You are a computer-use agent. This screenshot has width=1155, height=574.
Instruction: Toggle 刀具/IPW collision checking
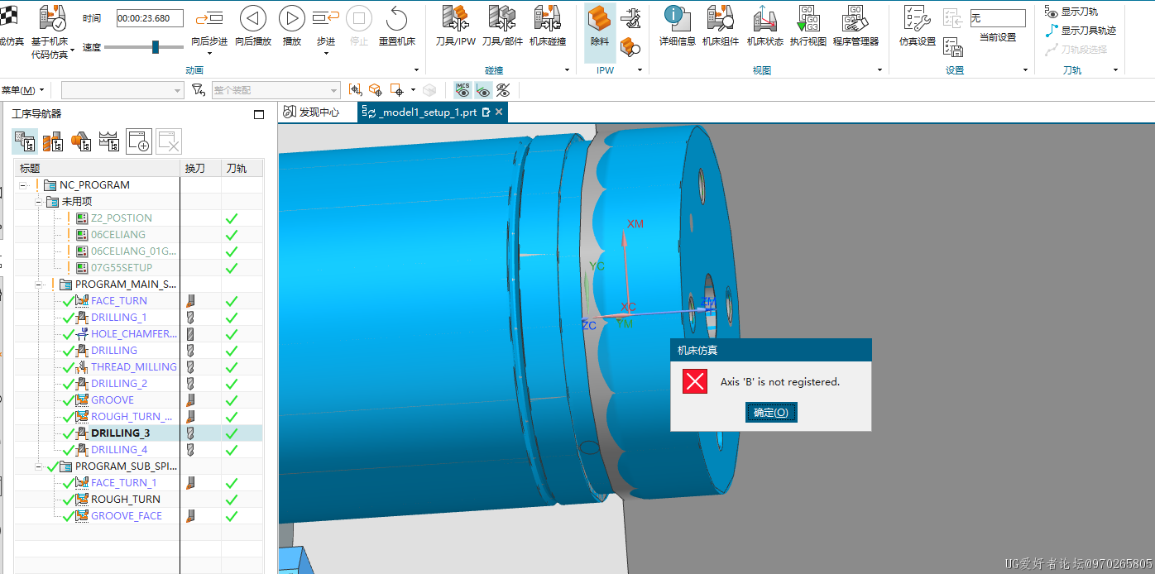pyautogui.click(x=455, y=26)
